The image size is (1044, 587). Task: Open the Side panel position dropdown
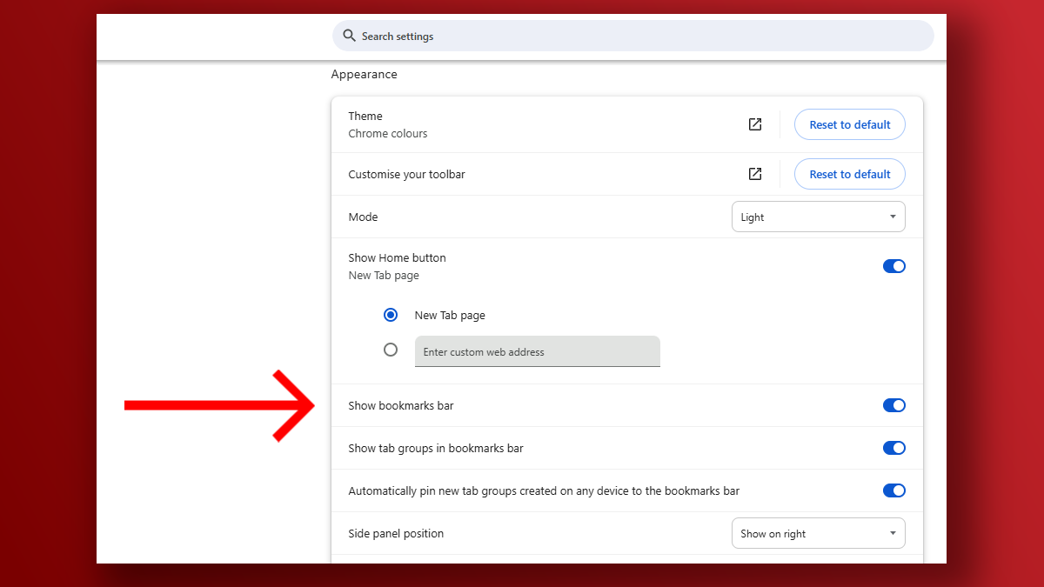click(818, 532)
